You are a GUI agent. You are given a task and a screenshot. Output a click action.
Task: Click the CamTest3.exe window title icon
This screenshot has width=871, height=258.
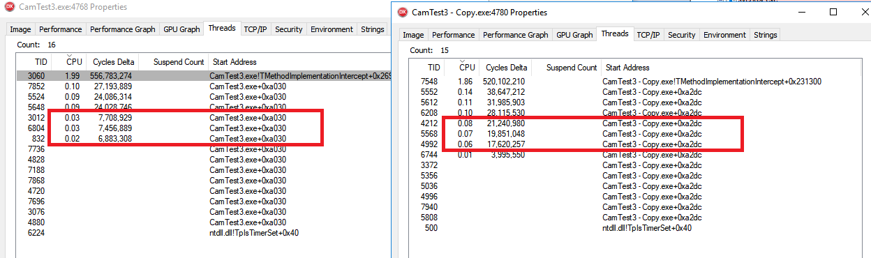coord(8,8)
